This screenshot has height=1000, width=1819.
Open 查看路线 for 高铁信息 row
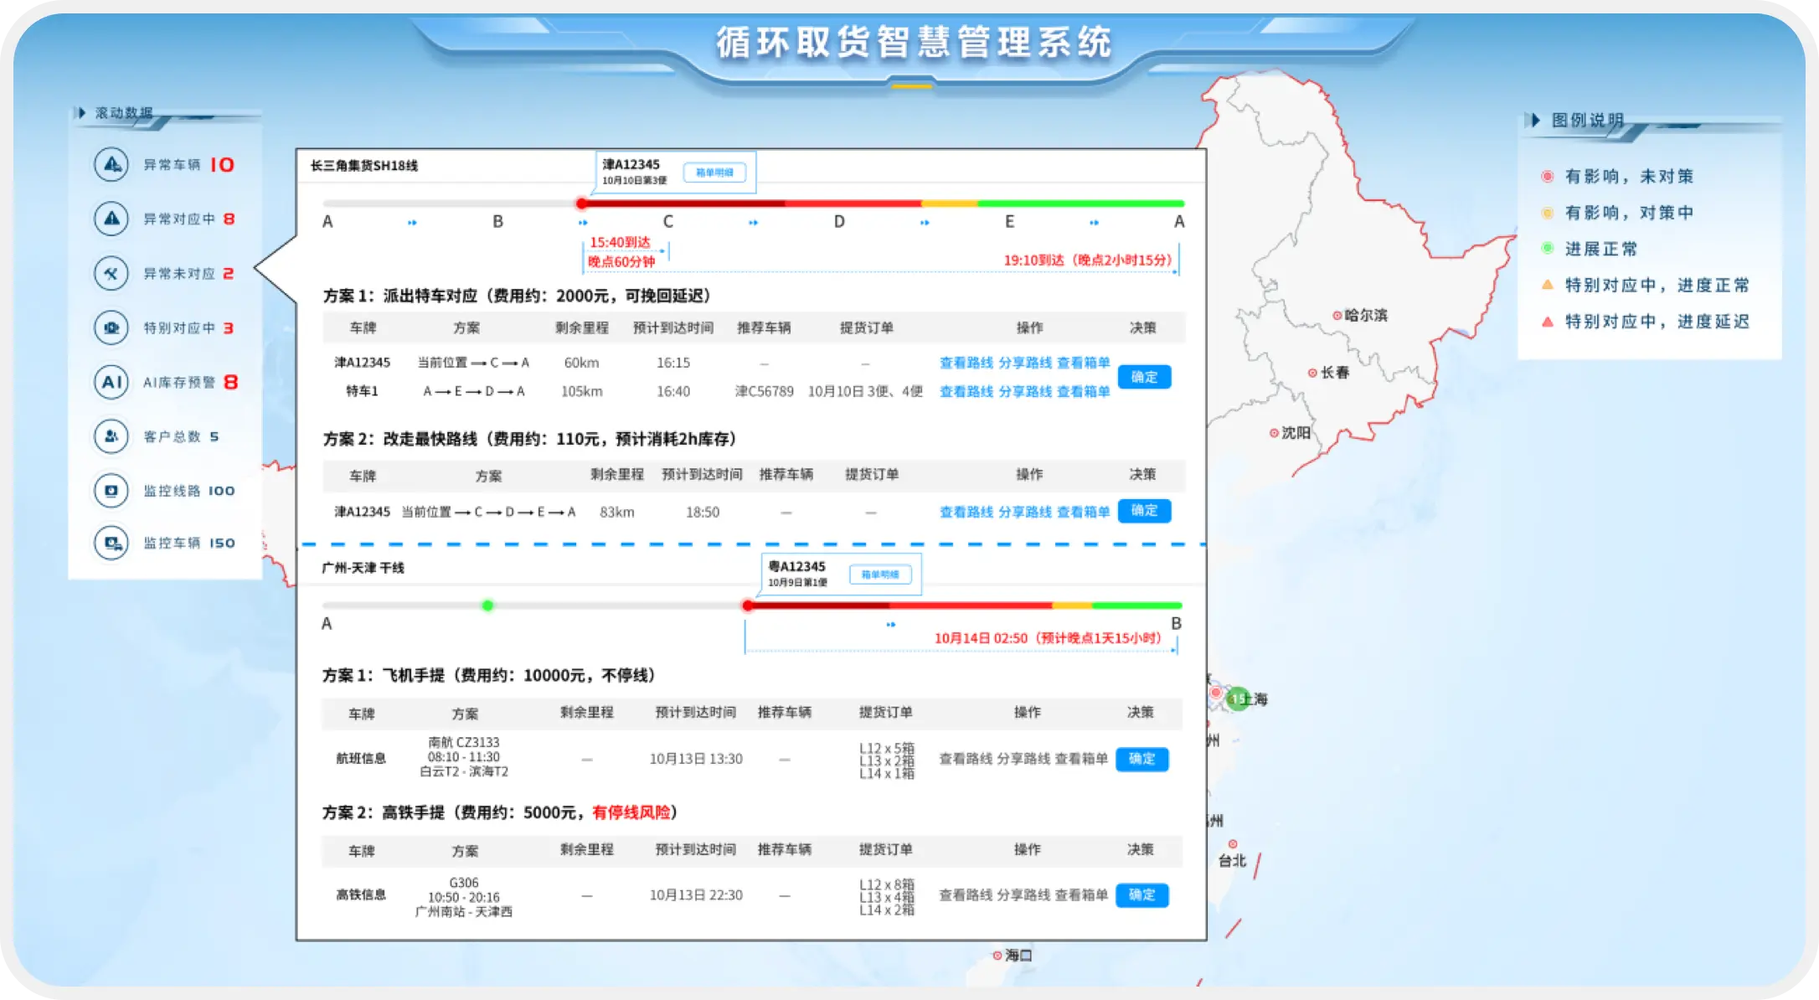(x=966, y=895)
